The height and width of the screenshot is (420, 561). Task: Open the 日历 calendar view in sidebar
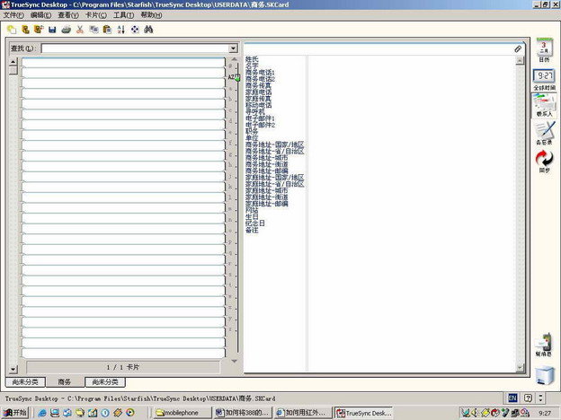coord(544,51)
